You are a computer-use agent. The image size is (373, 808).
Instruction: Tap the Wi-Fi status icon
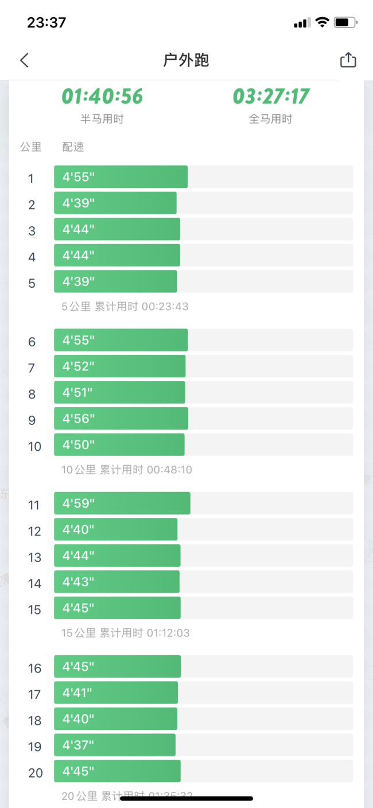pyautogui.click(x=323, y=23)
